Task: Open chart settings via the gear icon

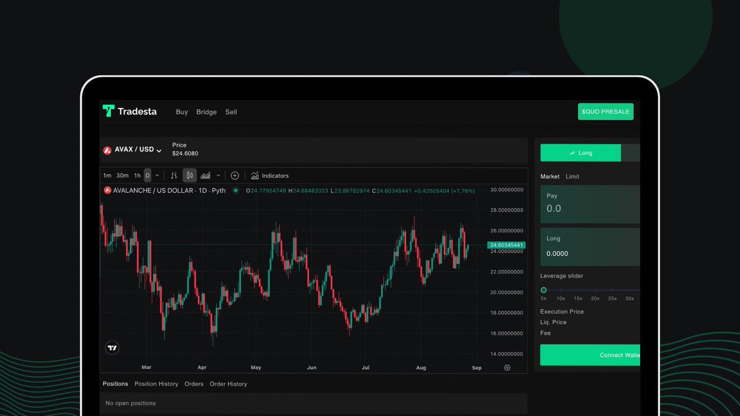Action: (506, 367)
